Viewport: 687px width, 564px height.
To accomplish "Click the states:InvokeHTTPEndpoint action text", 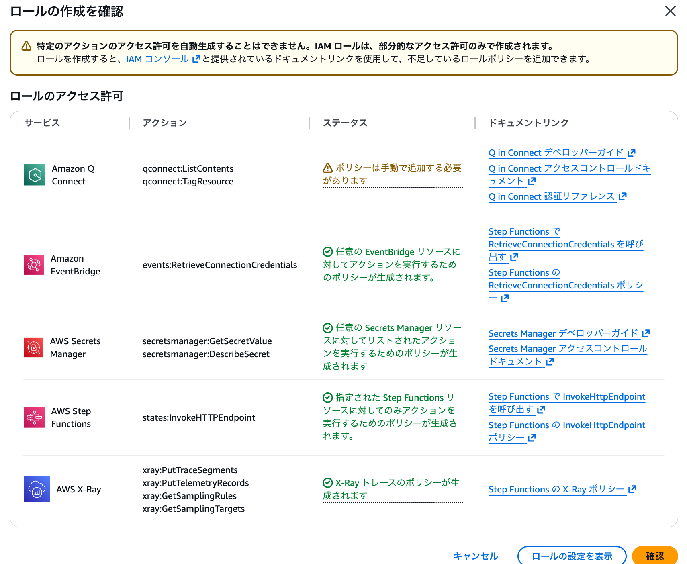I will click(x=198, y=417).
